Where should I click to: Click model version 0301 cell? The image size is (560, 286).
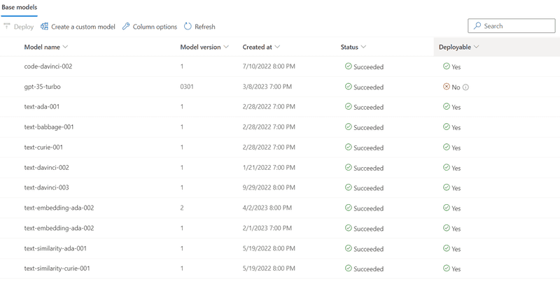pos(187,87)
